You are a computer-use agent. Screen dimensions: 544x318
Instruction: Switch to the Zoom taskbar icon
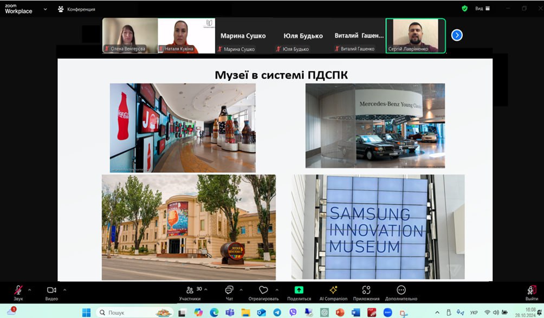point(387,313)
